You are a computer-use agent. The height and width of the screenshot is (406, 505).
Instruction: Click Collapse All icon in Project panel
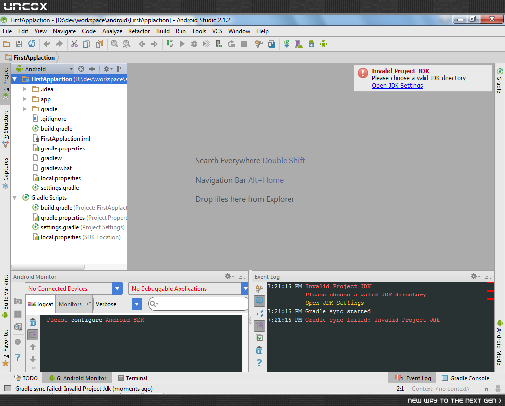click(x=92, y=69)
